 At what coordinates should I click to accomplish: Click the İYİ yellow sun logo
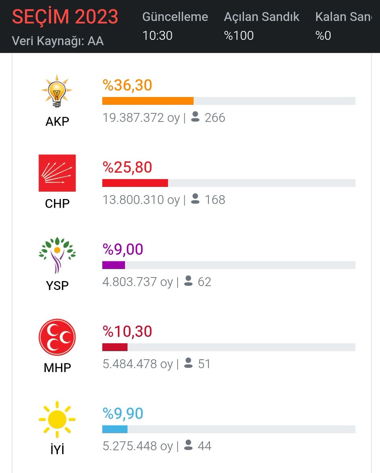click(x=57, y=419)
